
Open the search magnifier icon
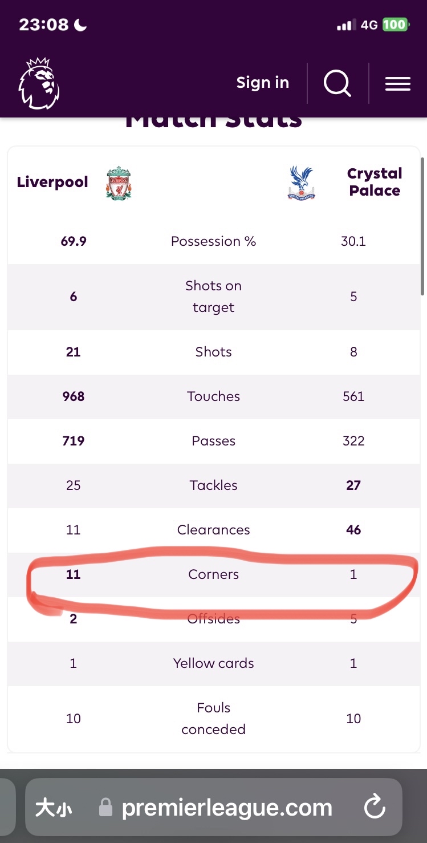pyautogui.click(x=337, y=83)
